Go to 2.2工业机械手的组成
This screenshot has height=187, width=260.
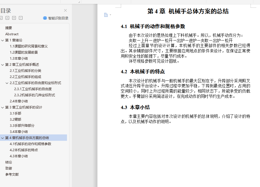tap(25, 77)
